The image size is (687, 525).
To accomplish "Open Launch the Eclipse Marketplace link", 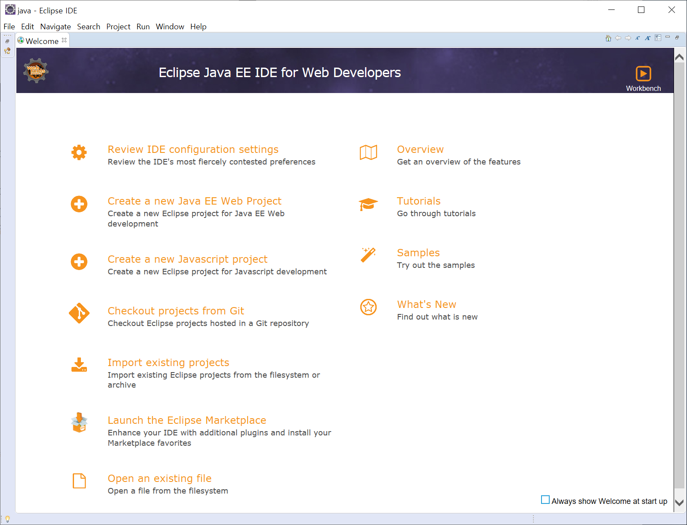I will click(187, 420).
